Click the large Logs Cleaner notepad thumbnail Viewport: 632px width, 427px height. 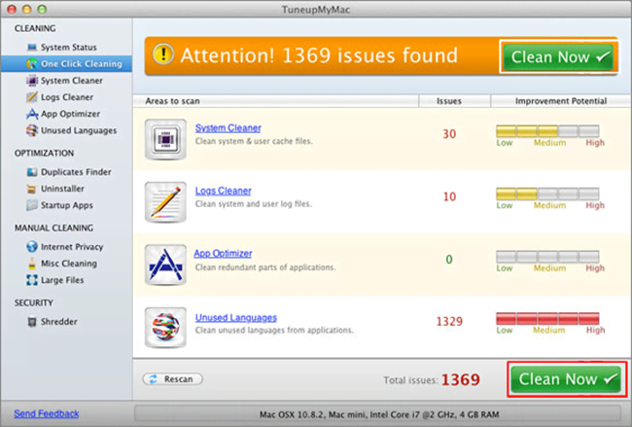[x=165, y=202]
